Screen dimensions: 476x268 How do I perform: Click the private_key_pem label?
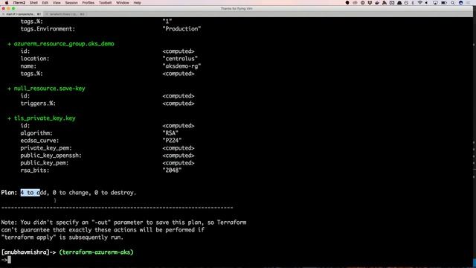[46, 148]
